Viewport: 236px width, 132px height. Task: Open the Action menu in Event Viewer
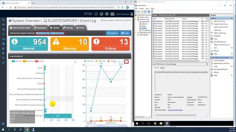click(x=142, y=9)
